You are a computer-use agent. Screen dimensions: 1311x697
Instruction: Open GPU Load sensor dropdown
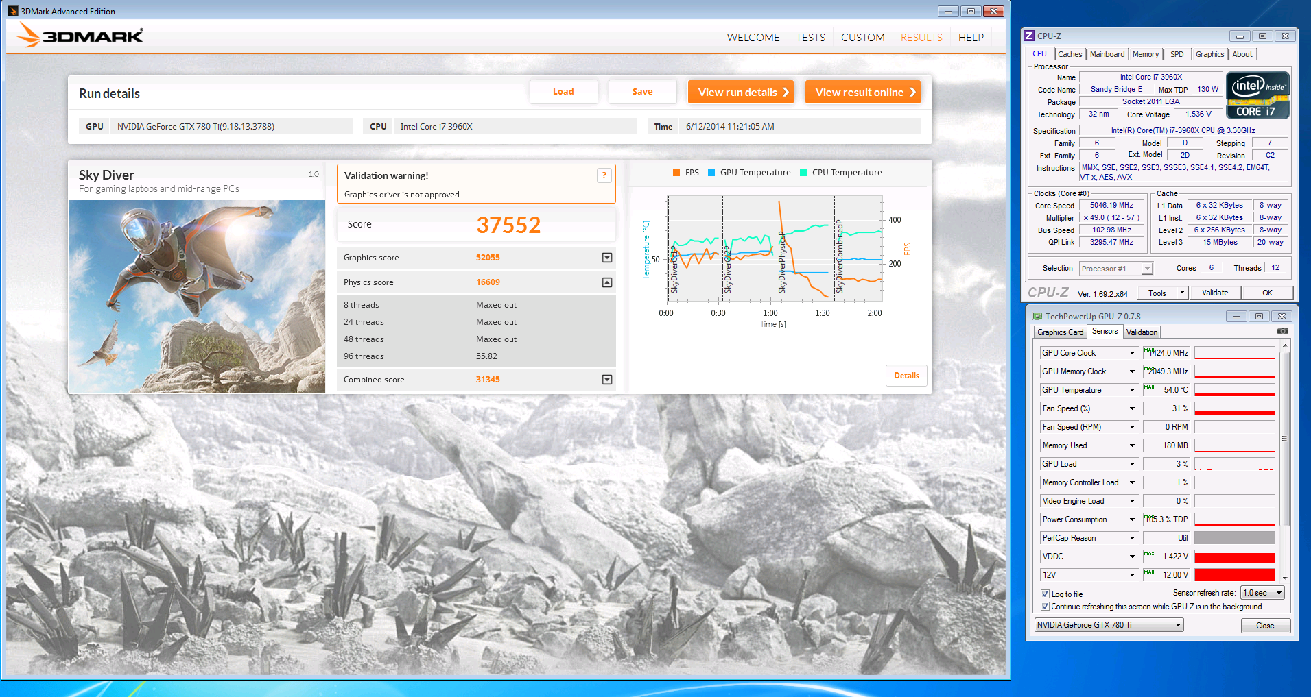point(1132,464)
